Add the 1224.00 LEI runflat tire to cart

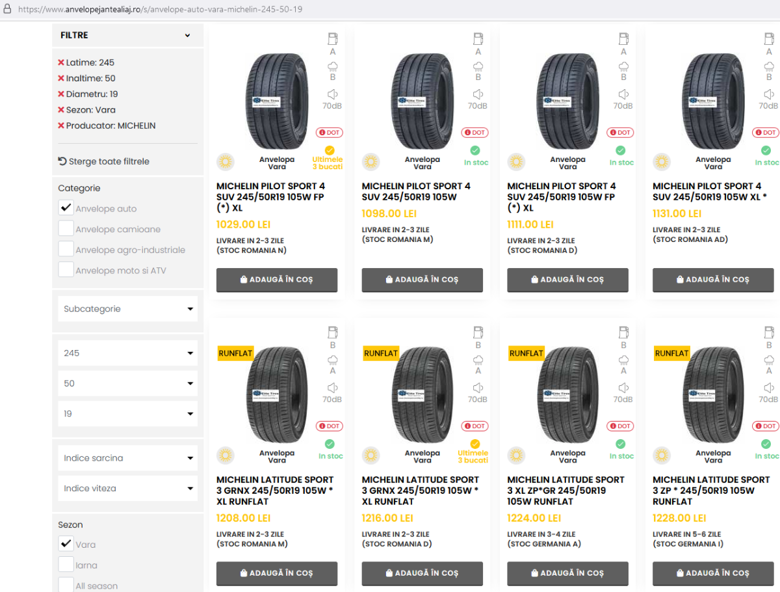568,573
